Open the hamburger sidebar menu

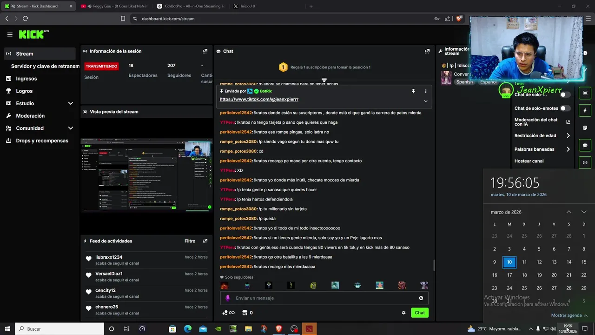coord(10,34)
